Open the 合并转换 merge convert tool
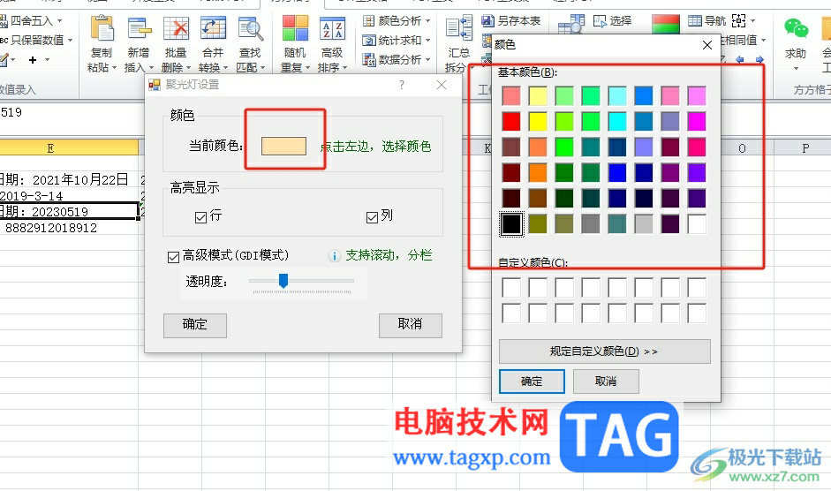831x491 pixels. [x=213, y=44]
